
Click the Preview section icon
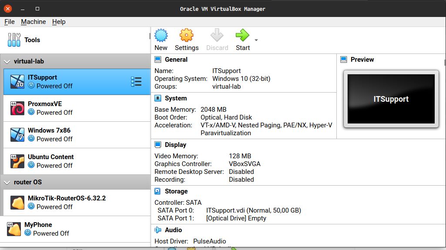click(x=344, y=60)
